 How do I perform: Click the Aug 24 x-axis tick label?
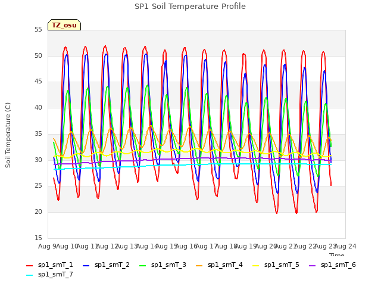click(345, 246)
